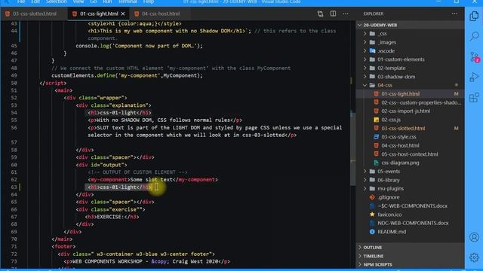Select the 01-css-light.html tab
Screen dimensions: 483x271
99,14
